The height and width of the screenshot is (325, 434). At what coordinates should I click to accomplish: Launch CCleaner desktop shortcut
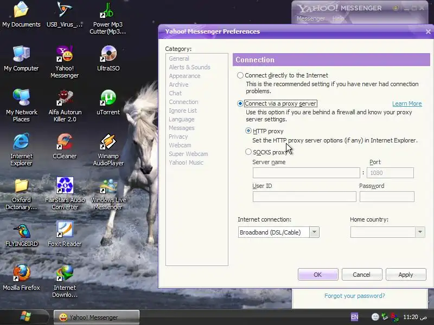pos(65,146)
